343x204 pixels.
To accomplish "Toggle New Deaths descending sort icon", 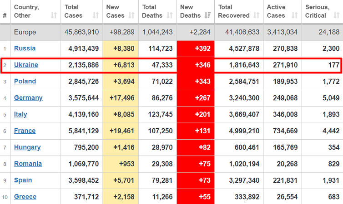I will [x=207, y=15].
